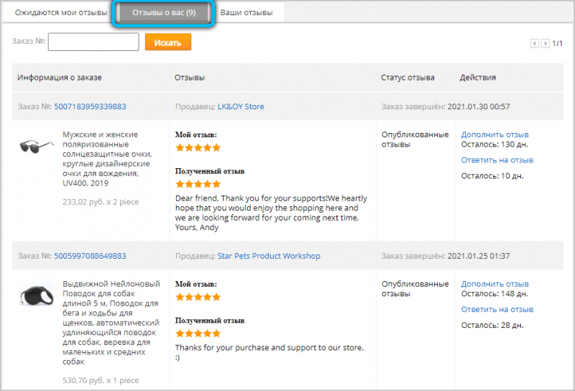Select the 'Dear friend, Thank you' review text
This screenshot has width=575, height=391.
point(271,213)
